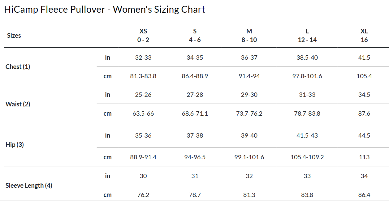
Task: Select the L 12 - 14 size column header
Action: (307, 36)
